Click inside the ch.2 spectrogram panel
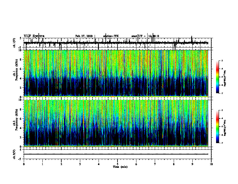Image resolution: width=238 pixels, height=184 pixels. pyautogui.click(x=116, y=123)
